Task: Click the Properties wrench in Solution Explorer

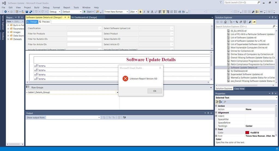Action: (250, 22)
